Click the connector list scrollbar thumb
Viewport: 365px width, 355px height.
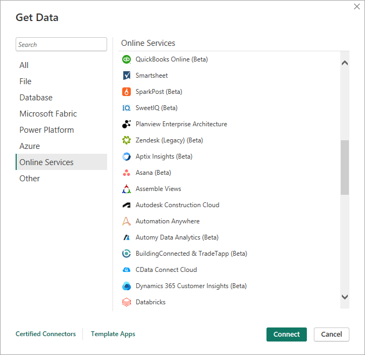coord(345,167)
